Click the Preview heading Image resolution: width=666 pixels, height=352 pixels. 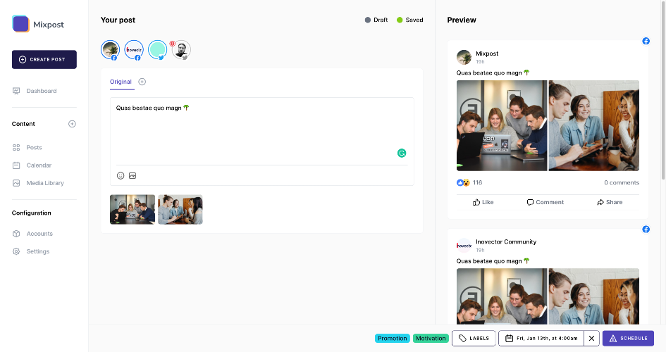click(462, 20)
